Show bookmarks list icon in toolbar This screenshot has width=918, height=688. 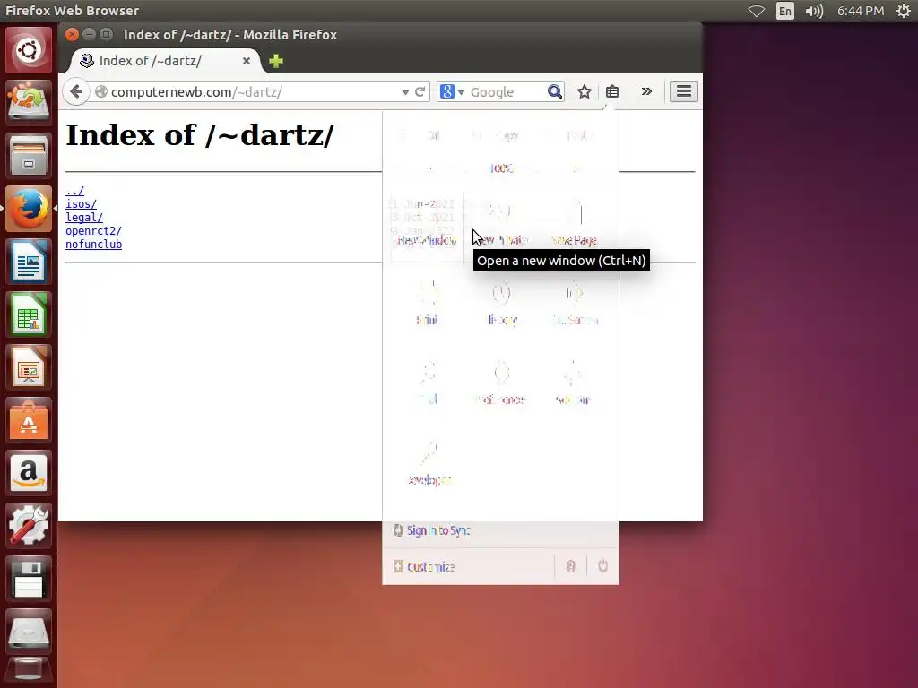click(x=612, y=91)
